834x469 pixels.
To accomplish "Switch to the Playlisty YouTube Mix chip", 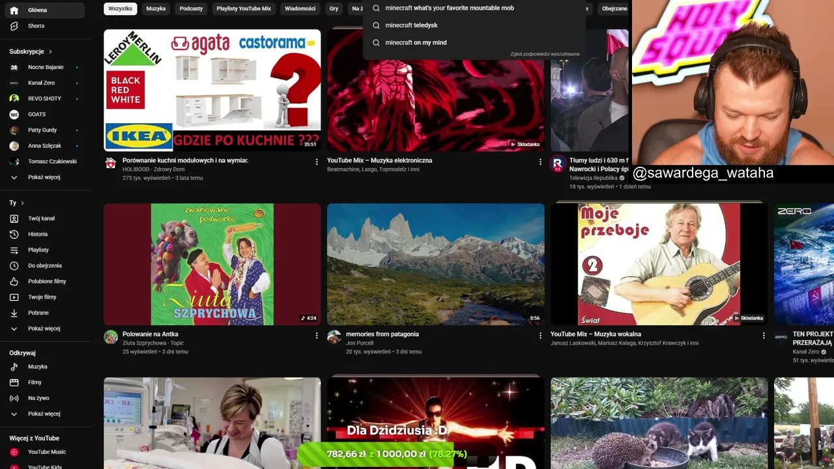I will click(244, 8).
